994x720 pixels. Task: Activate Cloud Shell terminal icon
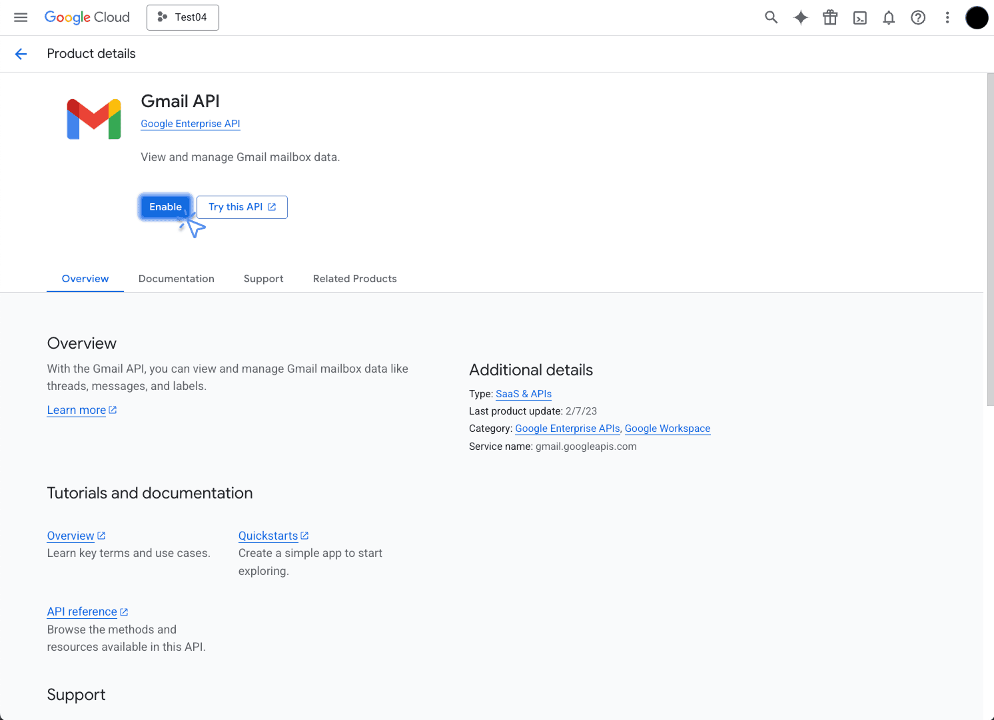[x=860, y=18]
